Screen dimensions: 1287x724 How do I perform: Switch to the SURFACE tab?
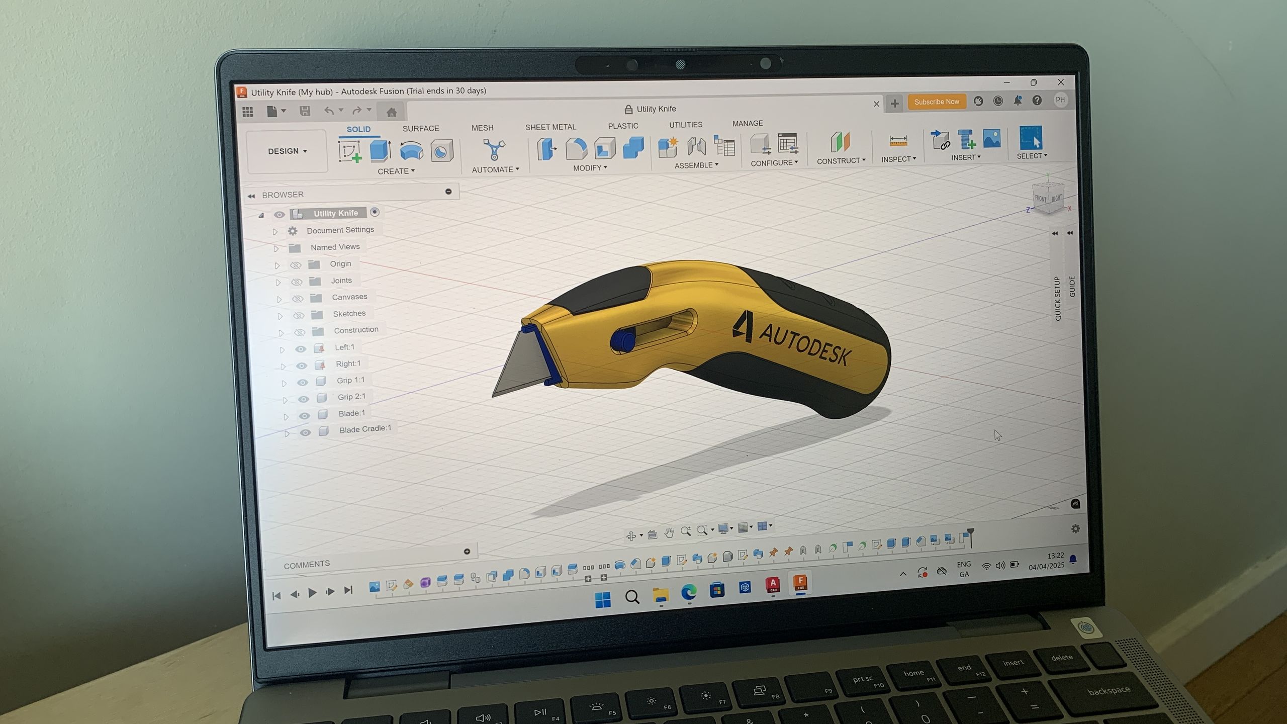(x=420, y=129)
